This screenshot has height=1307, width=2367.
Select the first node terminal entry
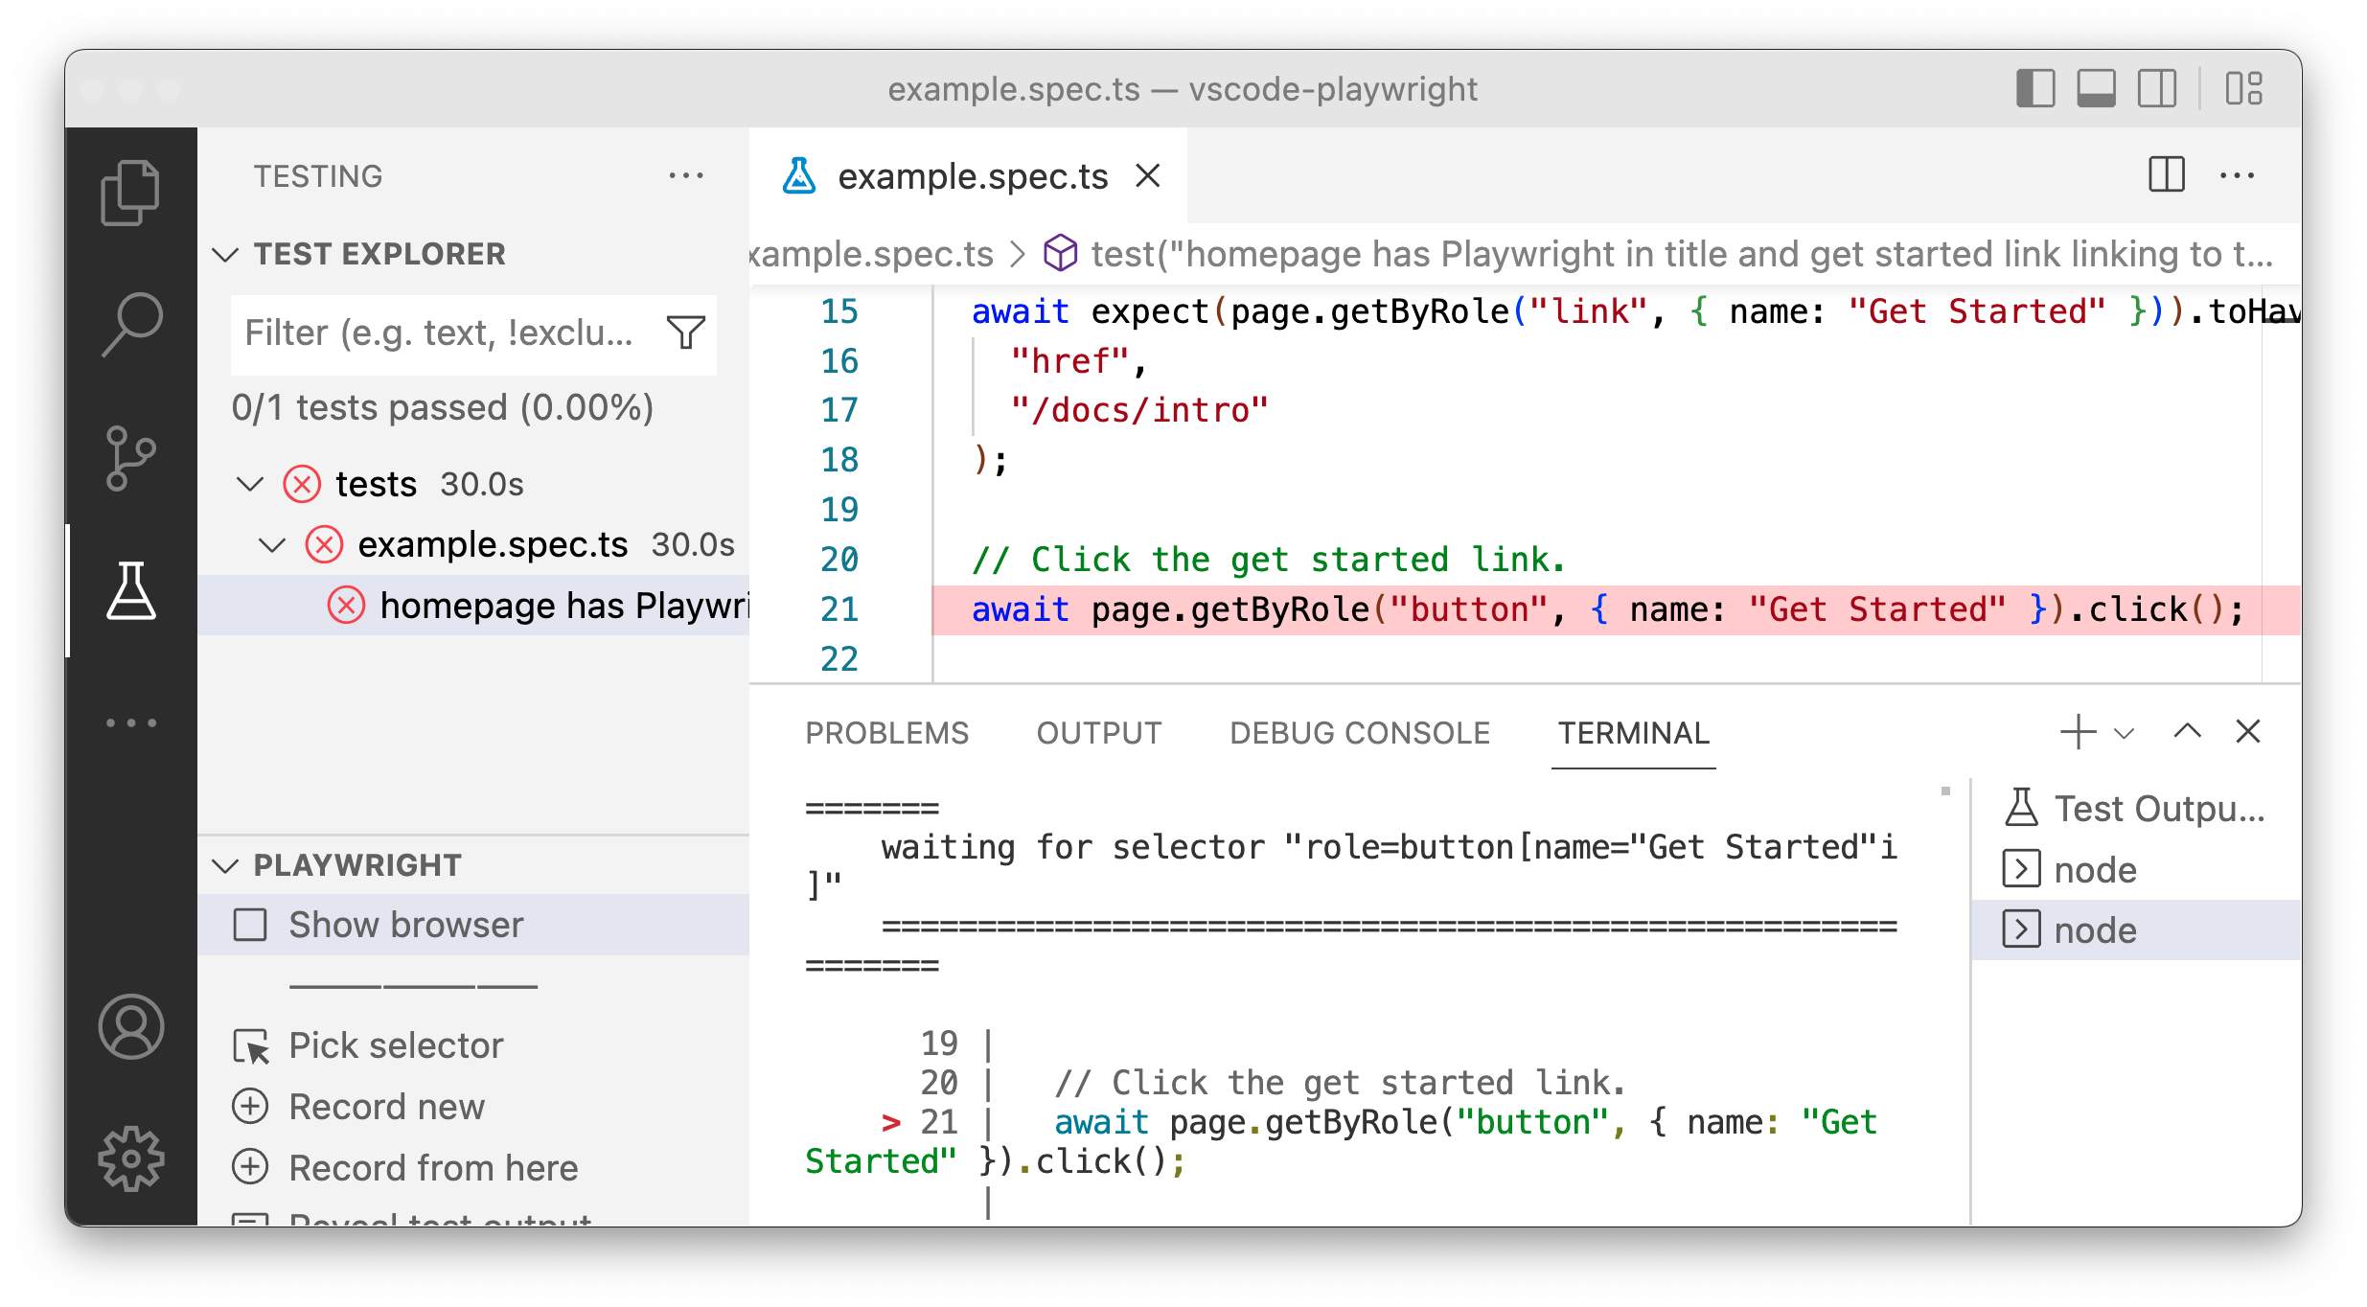point(2136,870)
